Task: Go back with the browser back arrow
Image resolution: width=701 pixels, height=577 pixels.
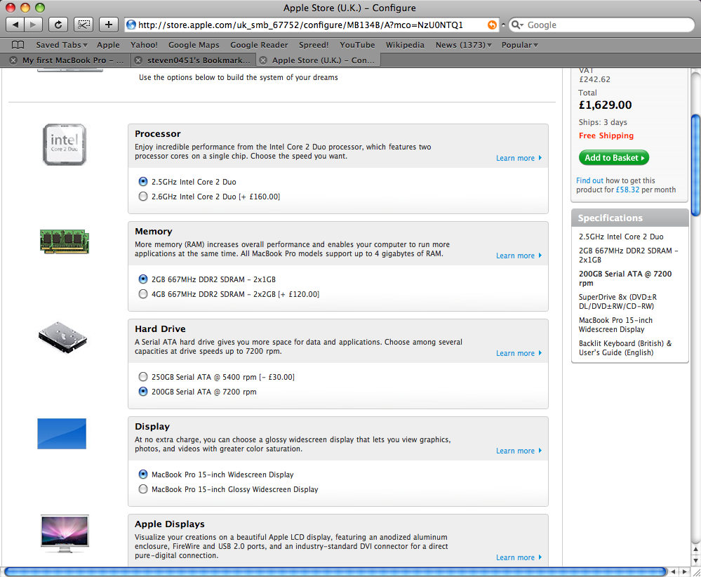Action: 15,25
